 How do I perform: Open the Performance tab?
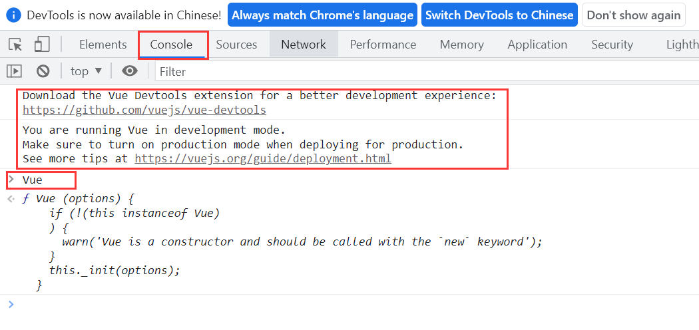click(x=383, y=45)
